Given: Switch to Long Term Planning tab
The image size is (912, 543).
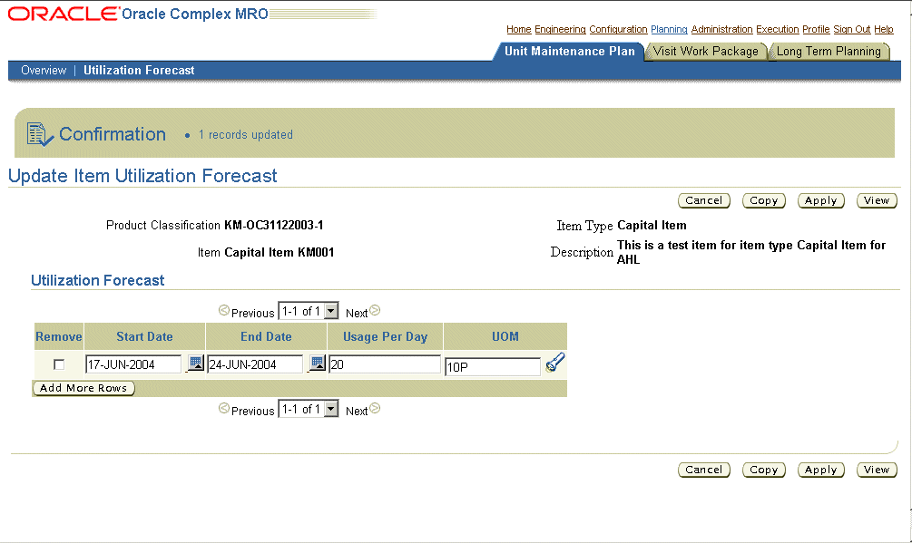Looking at the screenshot, I should click(x=829, y=51).
